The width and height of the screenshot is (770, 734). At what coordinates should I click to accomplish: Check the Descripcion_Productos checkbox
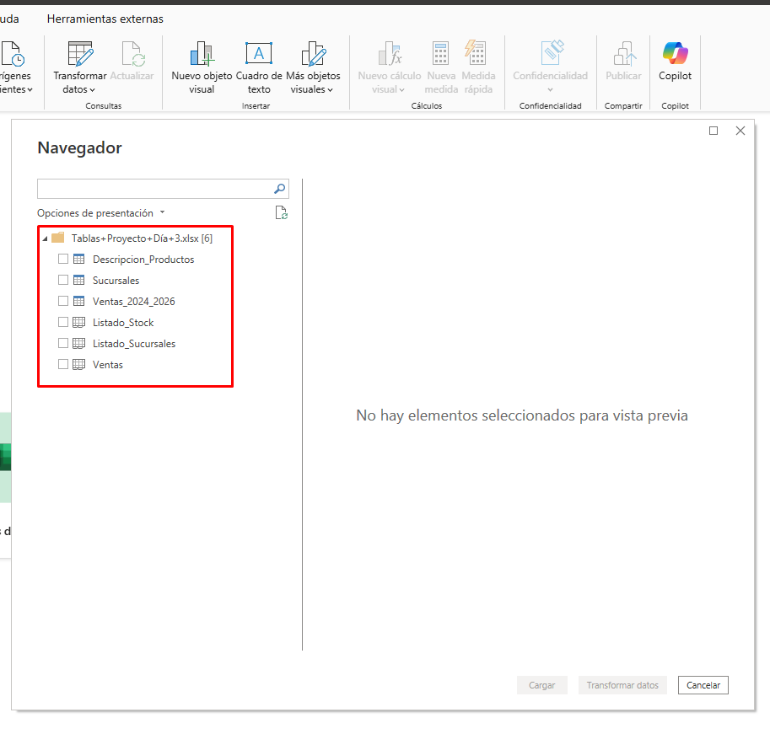[63, 260]
